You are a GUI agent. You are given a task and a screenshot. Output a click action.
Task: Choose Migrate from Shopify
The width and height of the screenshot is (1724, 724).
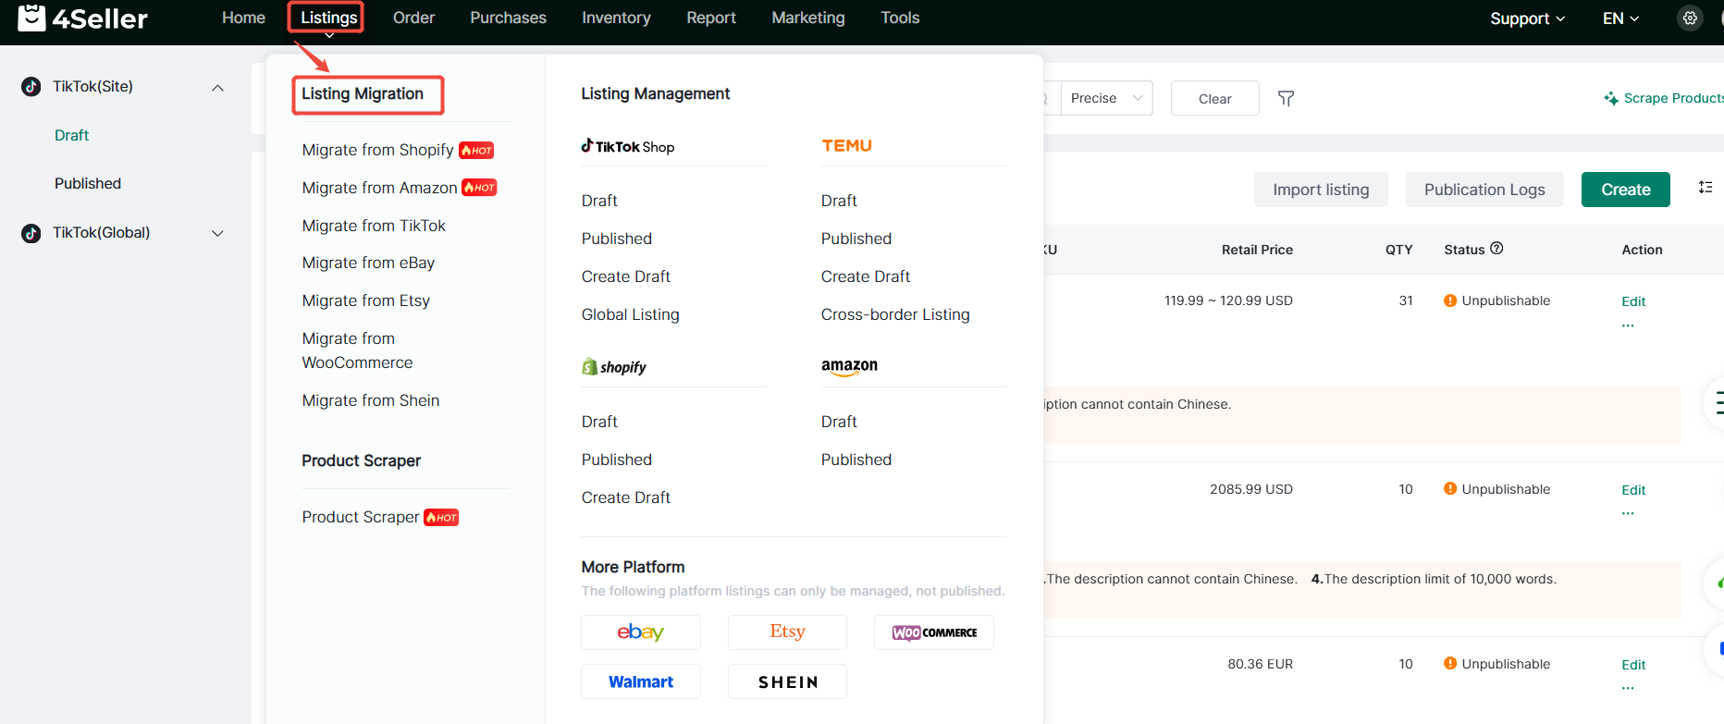[377, 150]
